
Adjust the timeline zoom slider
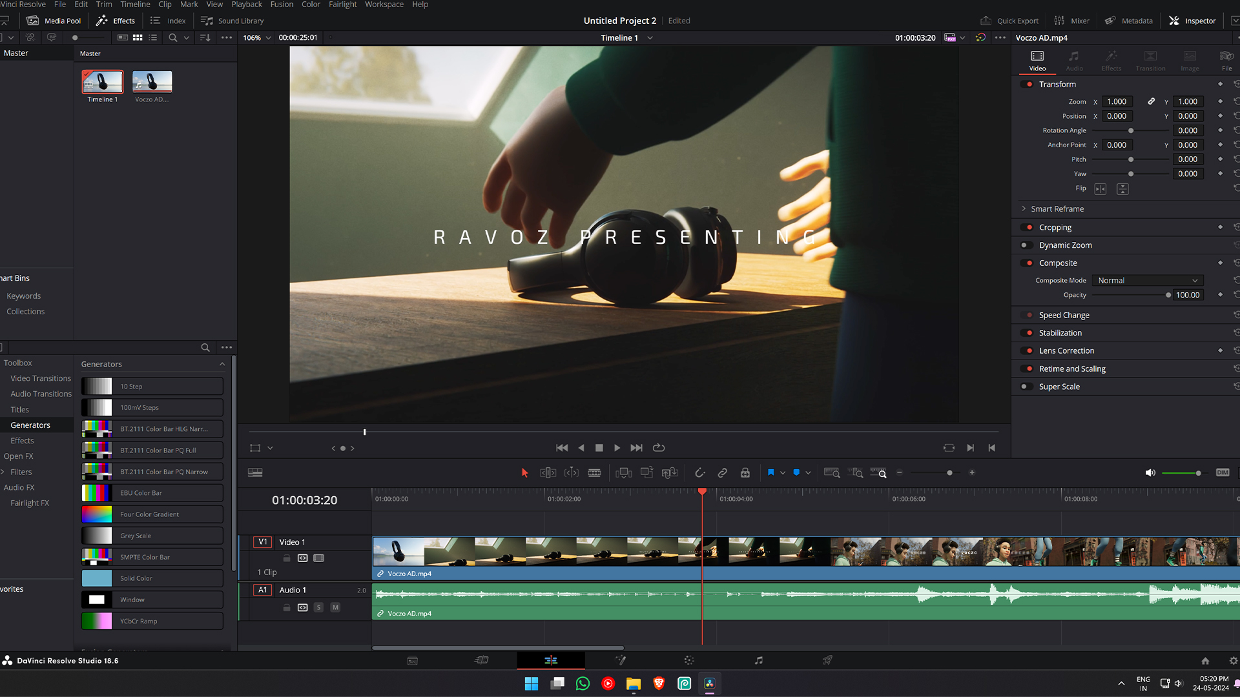point(949,473)
